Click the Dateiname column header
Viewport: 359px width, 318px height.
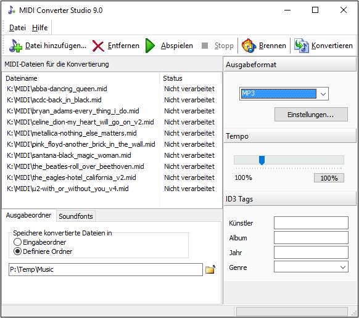click(81, 78)
